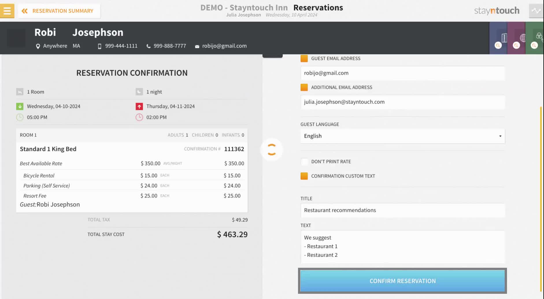Open the Guest Language dropdown
This screenshot has width=544, height=299.
403,136
